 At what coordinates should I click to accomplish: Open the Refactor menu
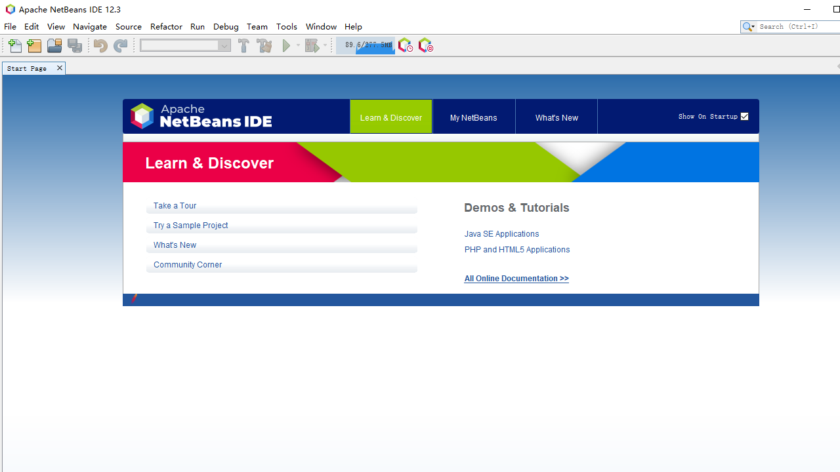[165, 26]
